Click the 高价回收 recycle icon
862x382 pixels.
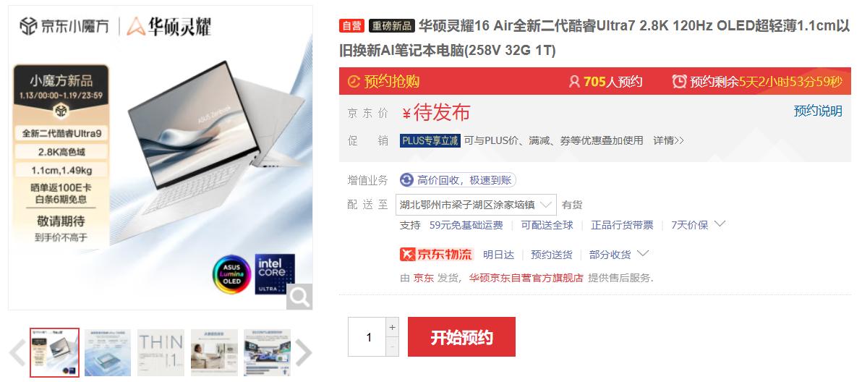(406, 179)
